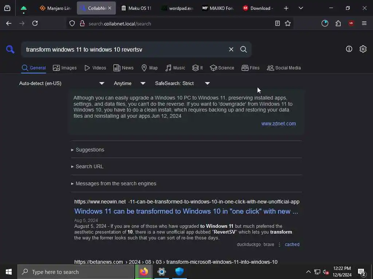The image size is (373, 279).
Task: Select the Science search category
Action: pos(222,68)
